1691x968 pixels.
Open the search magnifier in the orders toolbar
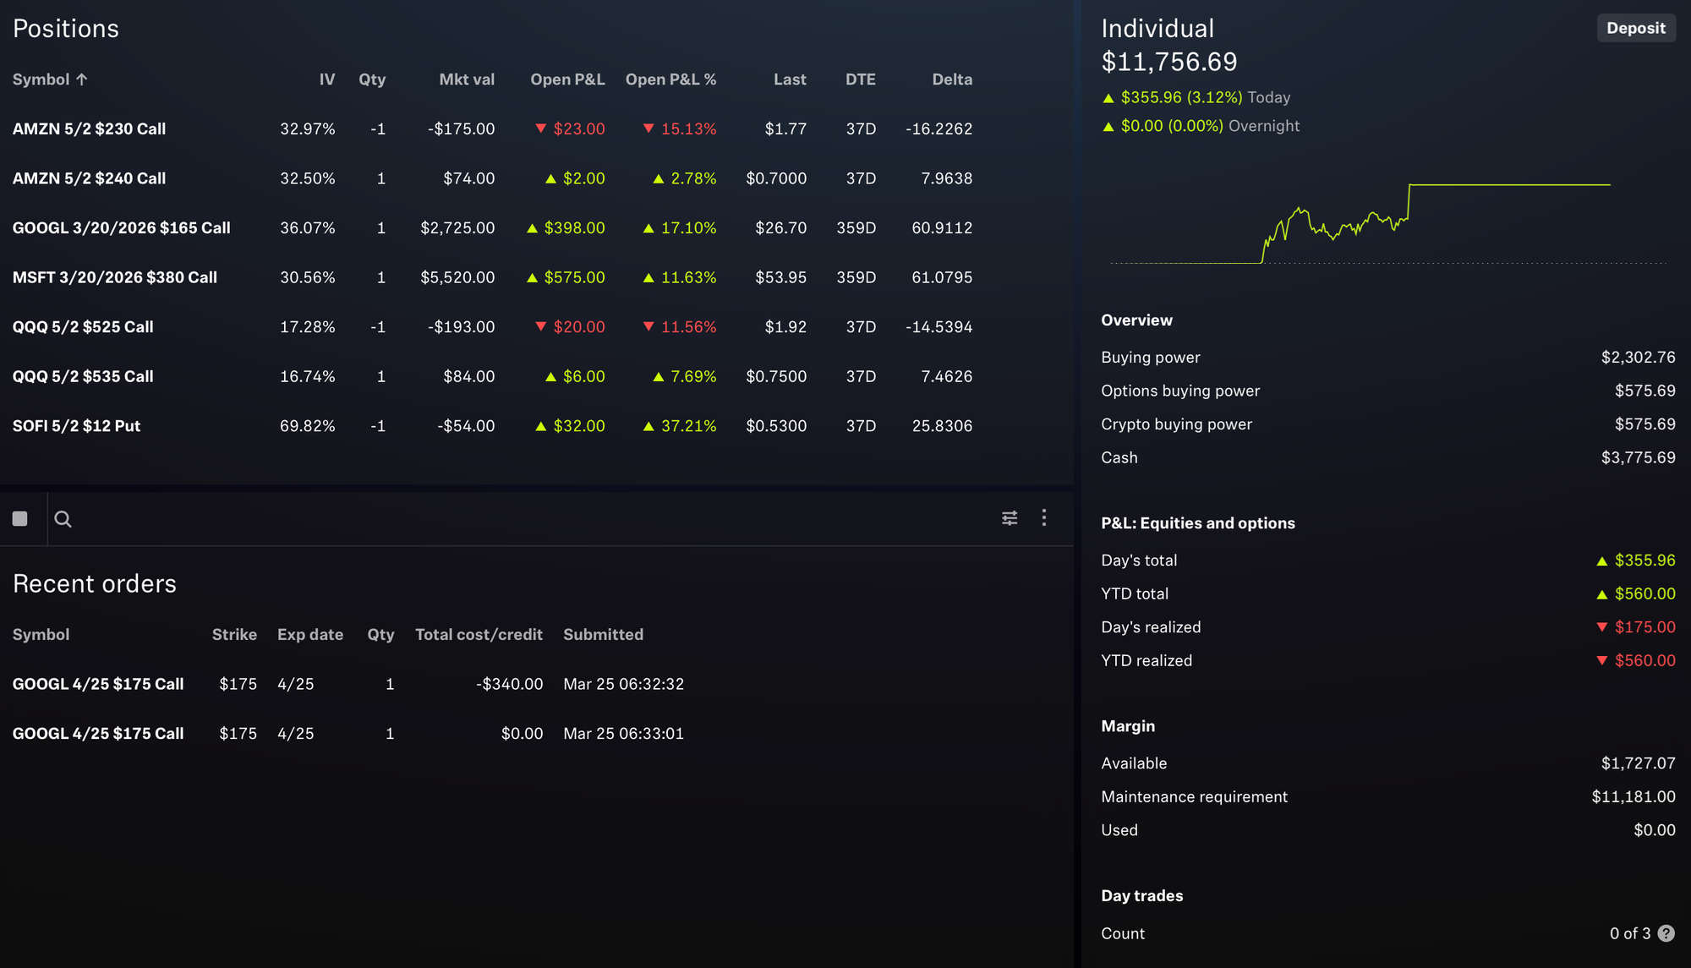pos(63,519)
